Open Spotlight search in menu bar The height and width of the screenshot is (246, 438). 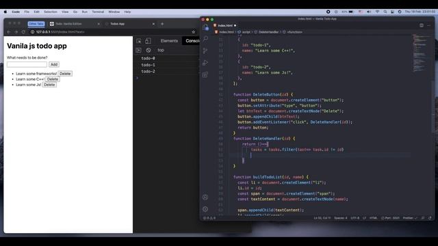coord(385,12)
